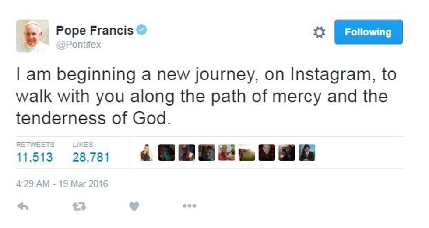Open the sixth liker's landscape avatar
429x228 pixels.
[x=247, y=153]
